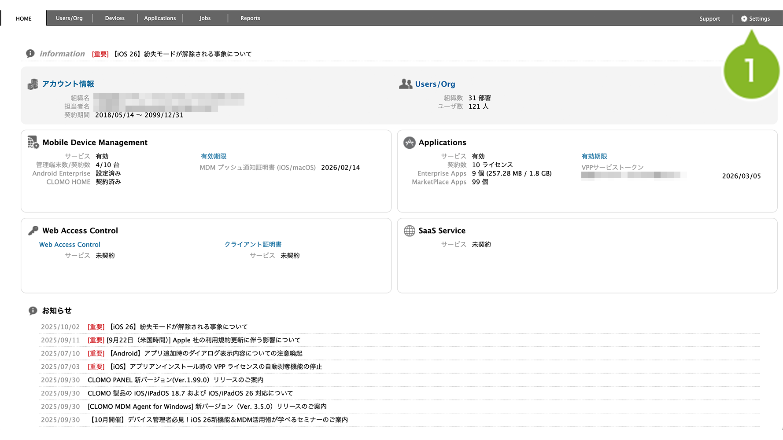Image resolution: width=783 pixels, height=440 pixels.
Task: Click the SaaS Service globe icon
Action: pyautogui.click(x=409, y=231)
